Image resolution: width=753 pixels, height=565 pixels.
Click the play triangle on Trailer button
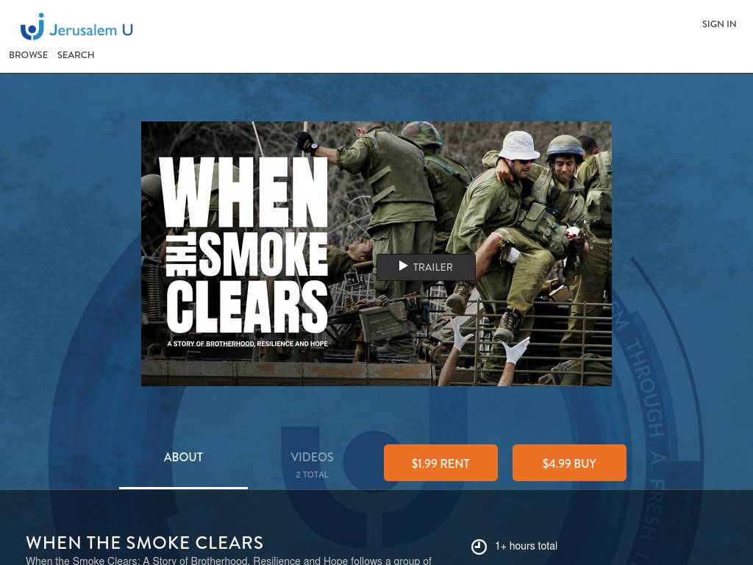click(x=404, y=266)
